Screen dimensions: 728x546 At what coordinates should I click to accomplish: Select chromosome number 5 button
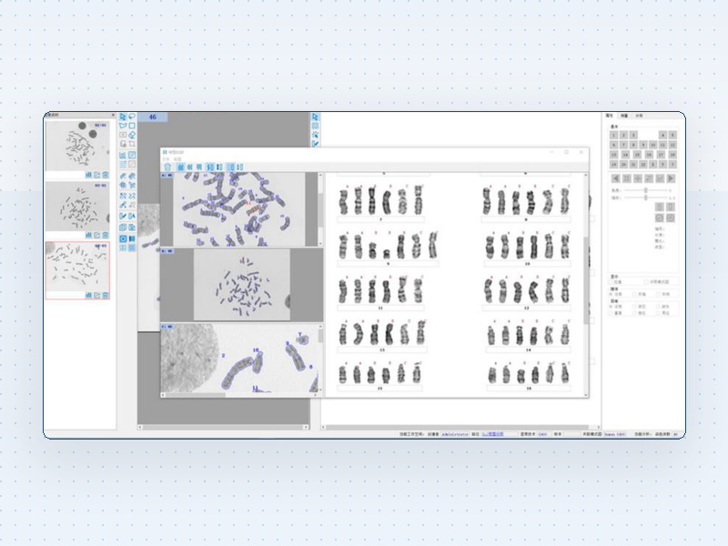[672, 135]
